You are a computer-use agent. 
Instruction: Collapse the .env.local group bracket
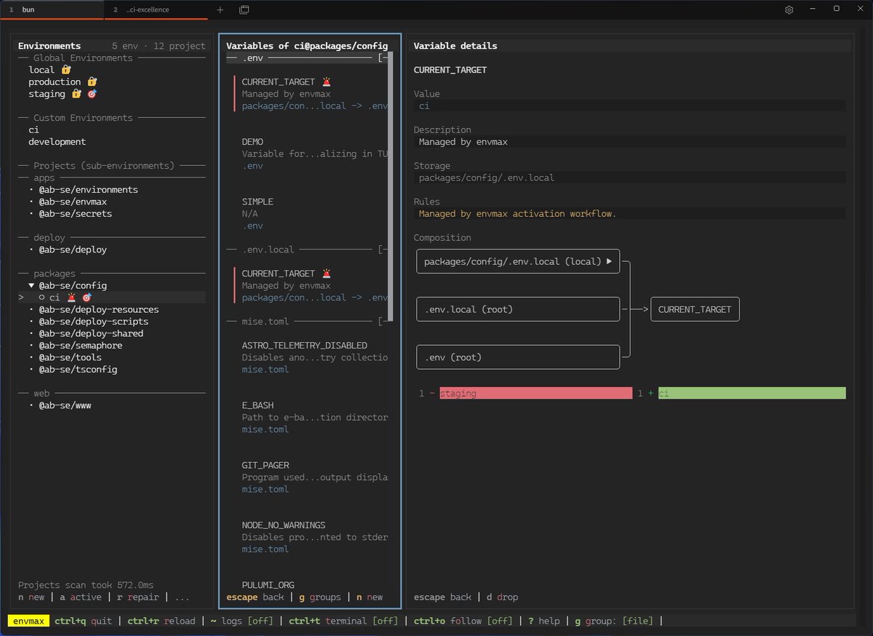coord(381,250)
